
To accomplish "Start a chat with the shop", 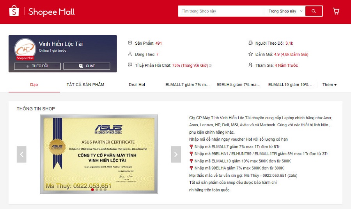I will click(x=87, y=66).
